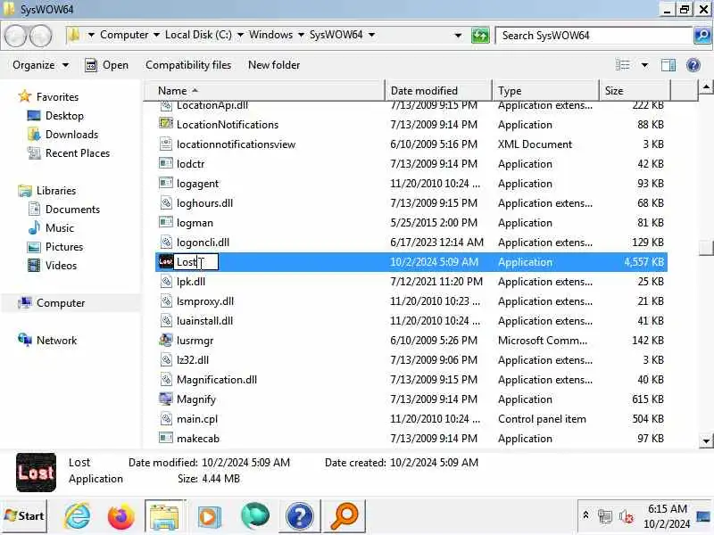Select Computer in navigation pane

pyautogui.click(x=61, y=303)
